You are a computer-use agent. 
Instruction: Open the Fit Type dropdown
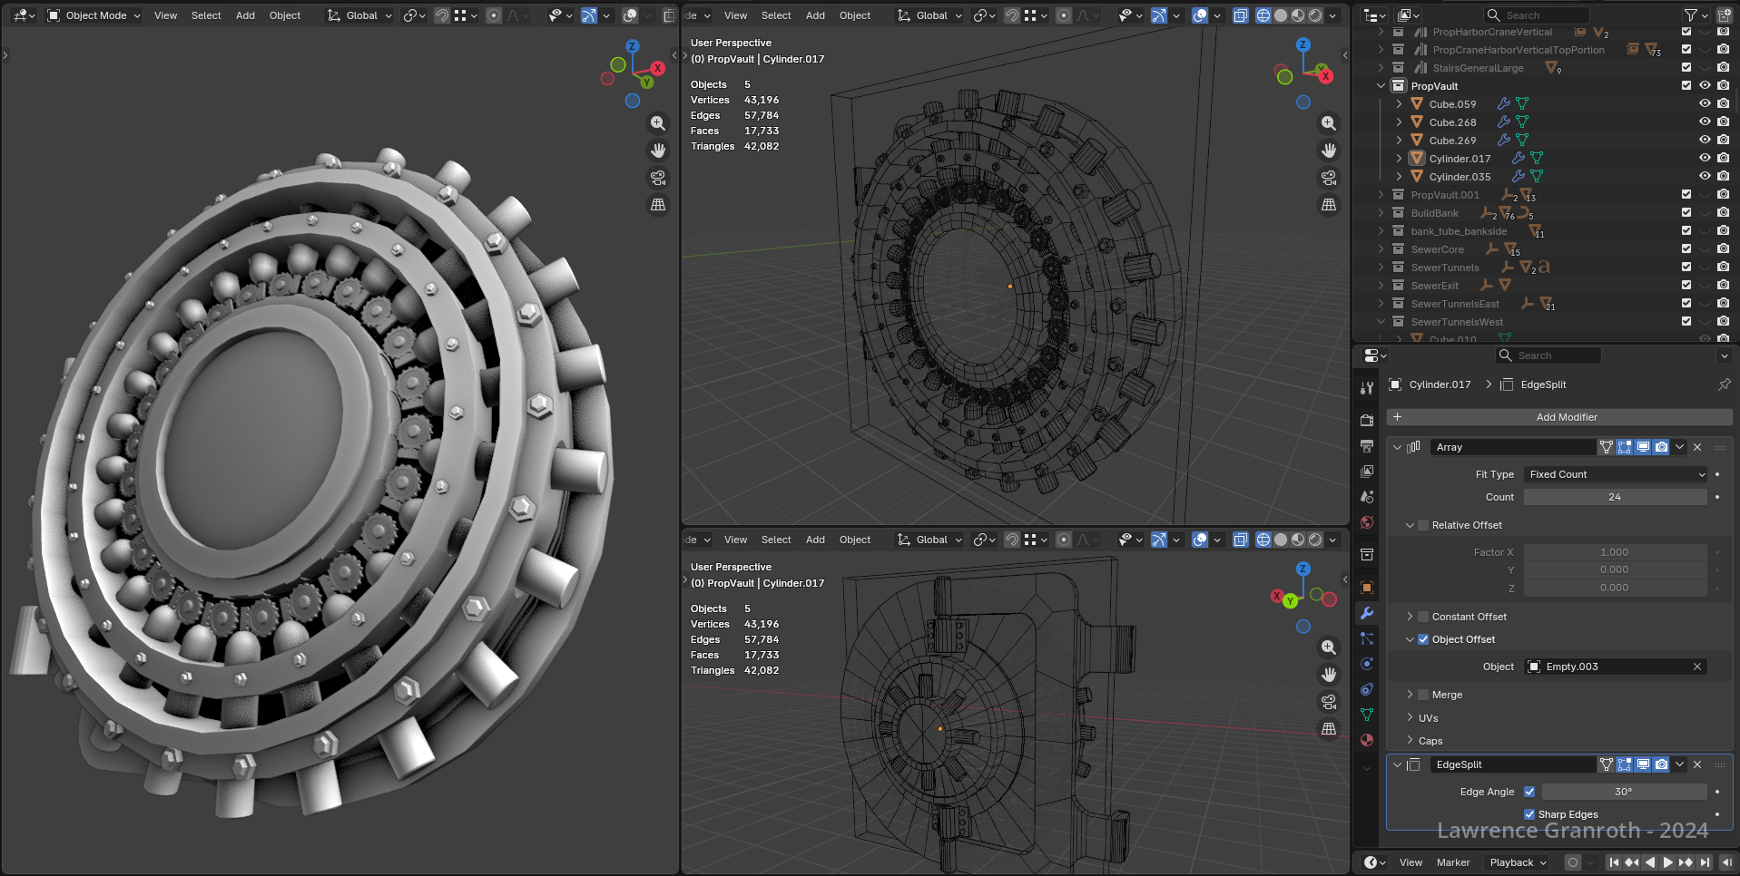point(1616,474)
